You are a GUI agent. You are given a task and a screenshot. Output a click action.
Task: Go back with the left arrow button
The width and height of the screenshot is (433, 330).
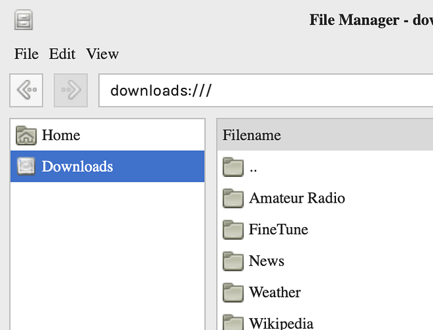(x=26, y=90)
